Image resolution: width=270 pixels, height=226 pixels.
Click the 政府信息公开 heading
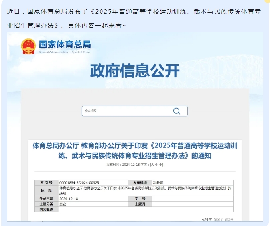coord(135,71)
